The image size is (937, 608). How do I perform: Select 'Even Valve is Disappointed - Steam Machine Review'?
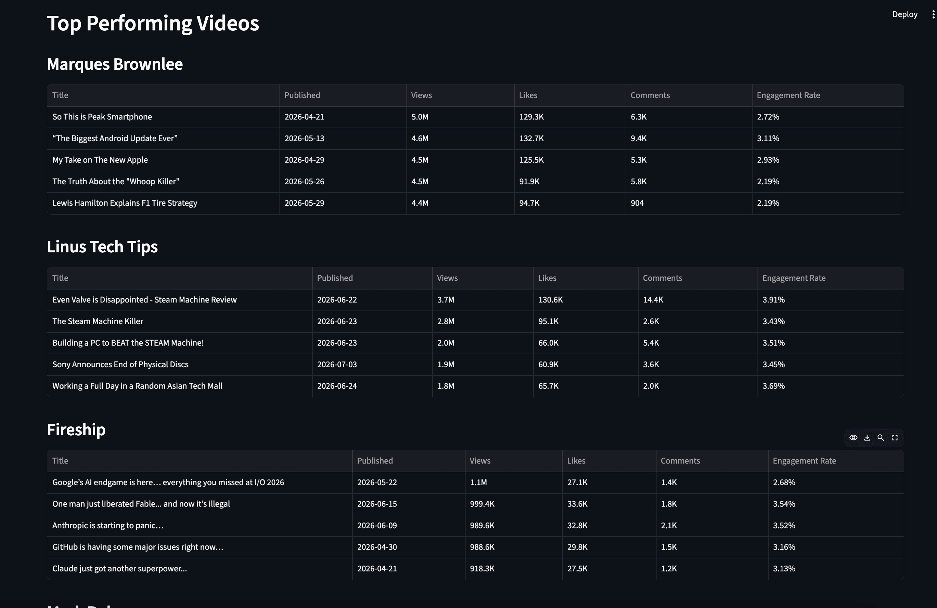tap(180, 300)
